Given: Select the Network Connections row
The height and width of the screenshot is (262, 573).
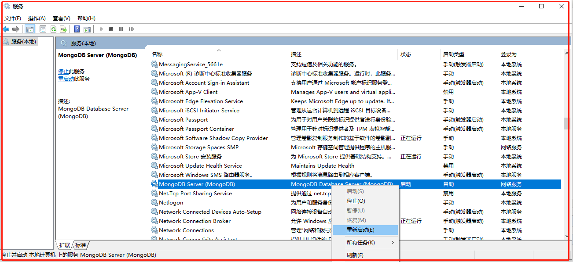Looking at the screenshot, I should pos(356,230).
